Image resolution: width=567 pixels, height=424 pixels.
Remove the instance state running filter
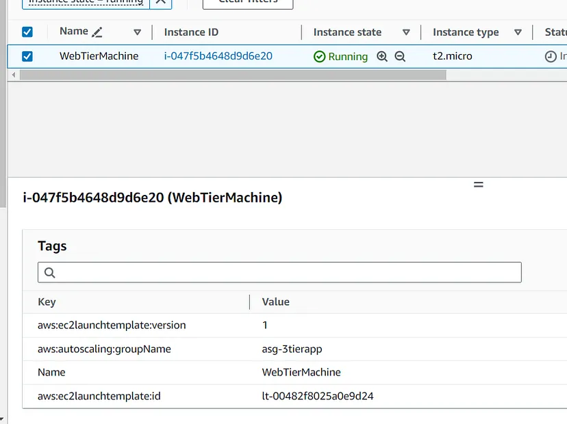coord(160,2)
